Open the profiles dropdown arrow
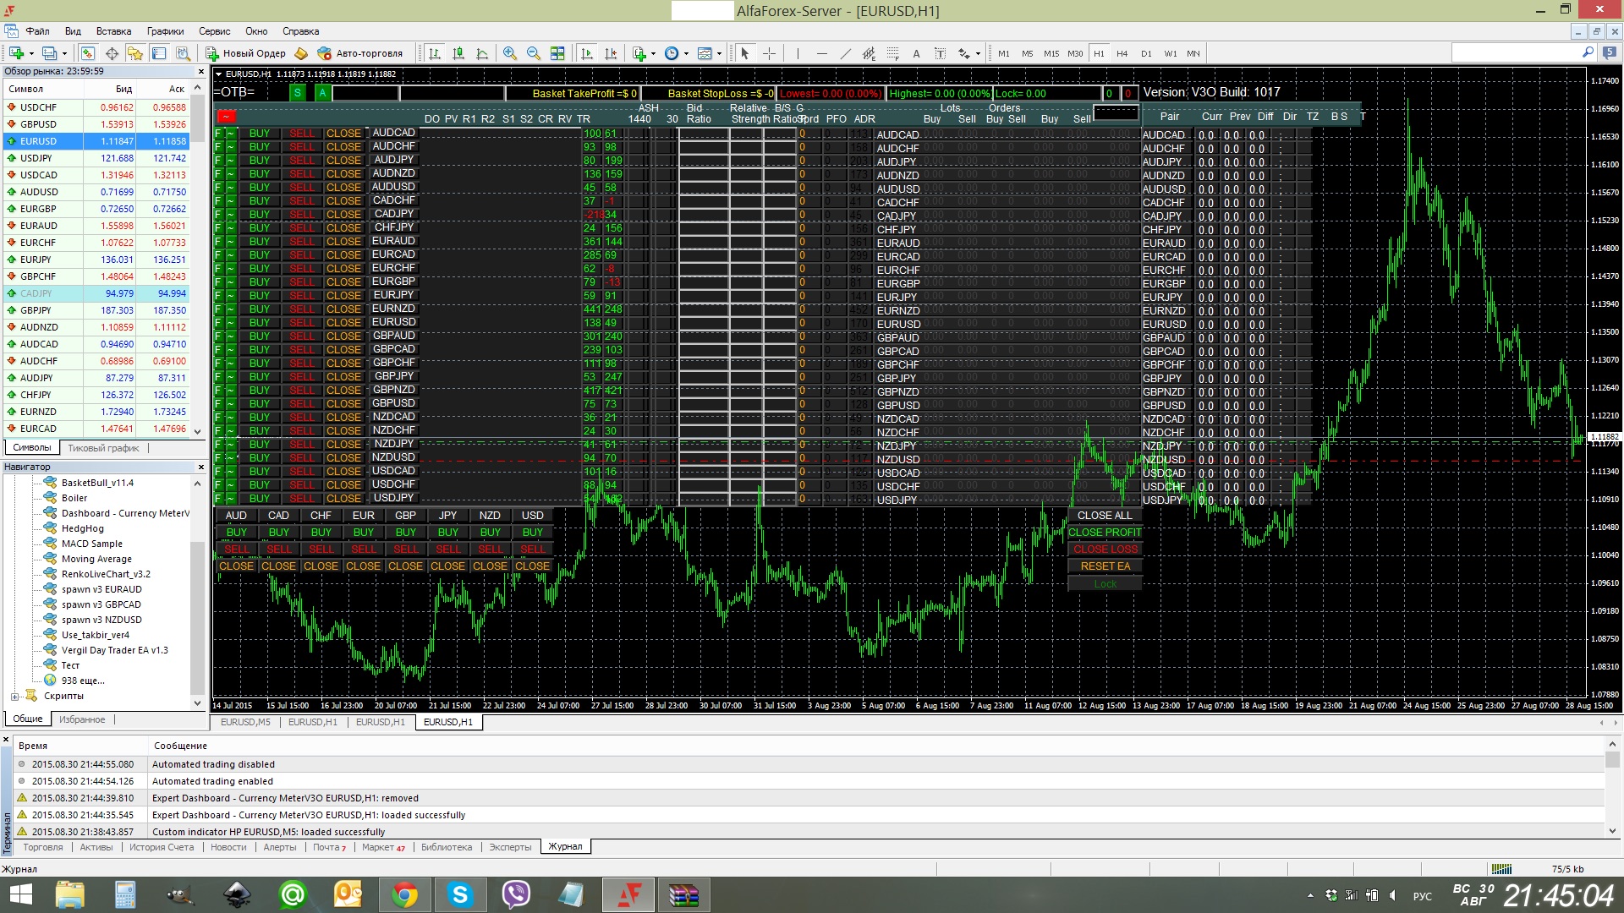Image resolution: width=1624 pixels, height=913 pixels. [64, 54]
